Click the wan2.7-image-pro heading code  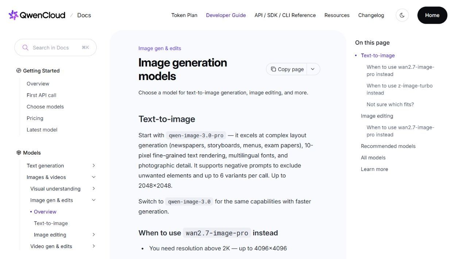217,233
